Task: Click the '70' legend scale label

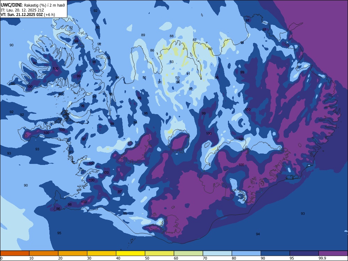Action: (205, 258)
